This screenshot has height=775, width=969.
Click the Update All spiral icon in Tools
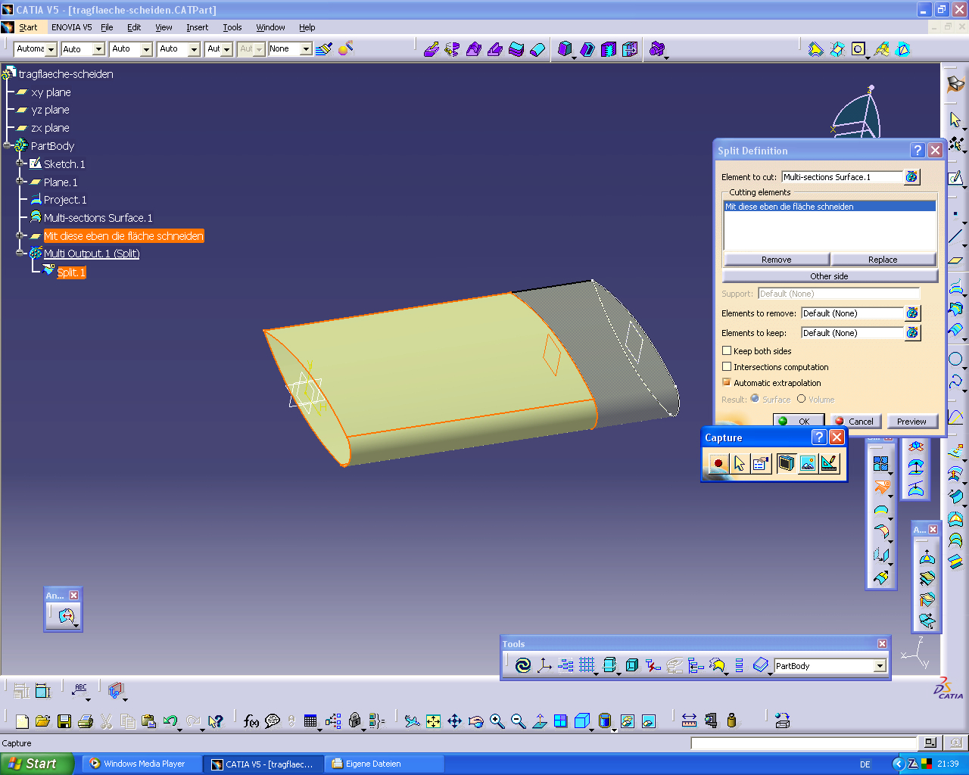523,665
